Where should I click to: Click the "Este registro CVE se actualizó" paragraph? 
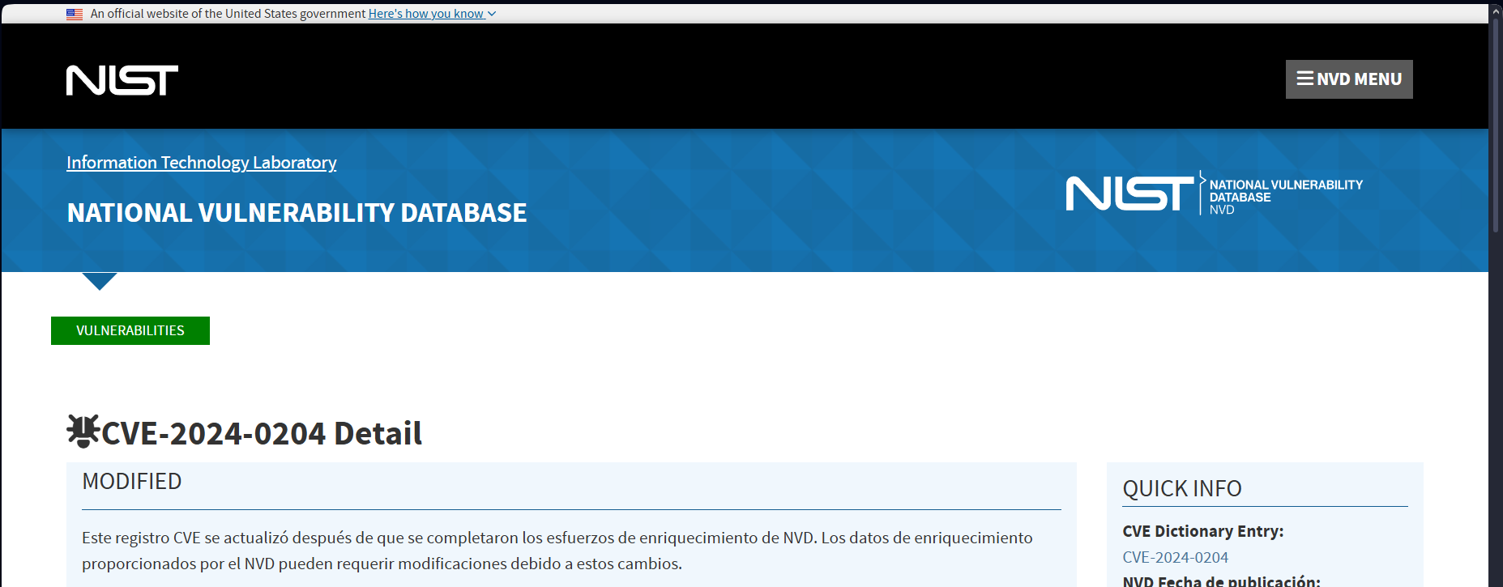click(557, 551)
